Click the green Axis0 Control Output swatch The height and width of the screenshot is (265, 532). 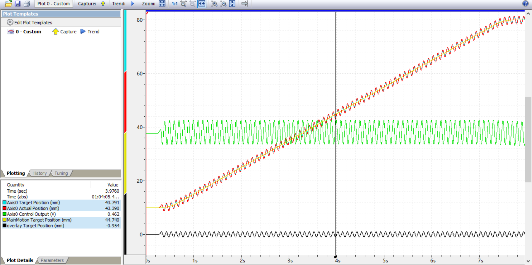(4, 214)
